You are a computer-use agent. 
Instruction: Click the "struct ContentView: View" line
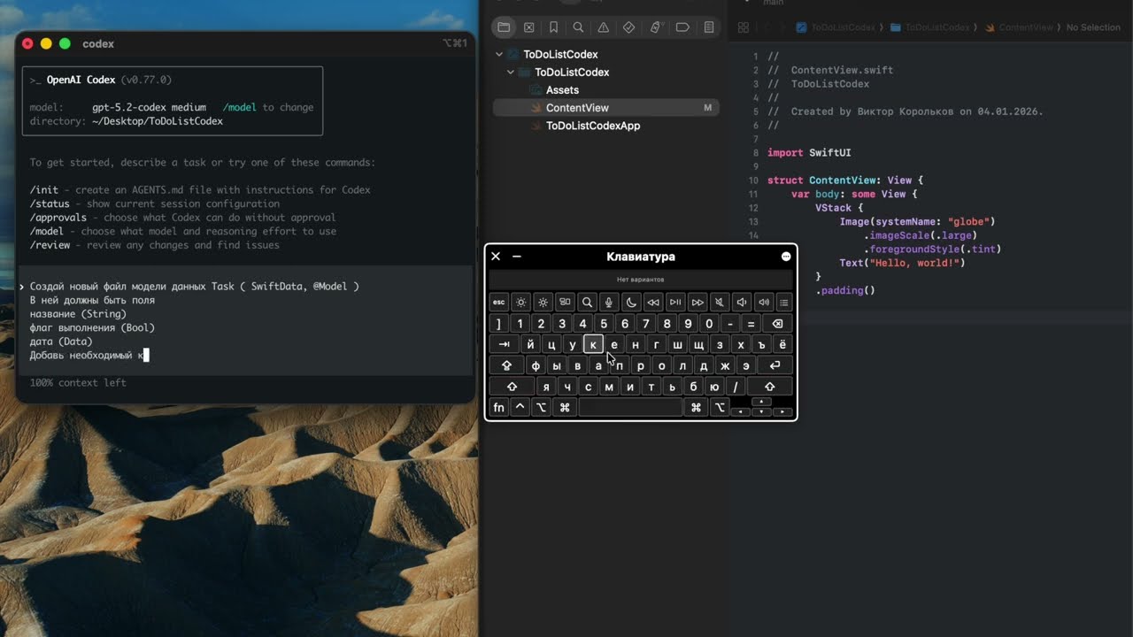pos(845,180)
